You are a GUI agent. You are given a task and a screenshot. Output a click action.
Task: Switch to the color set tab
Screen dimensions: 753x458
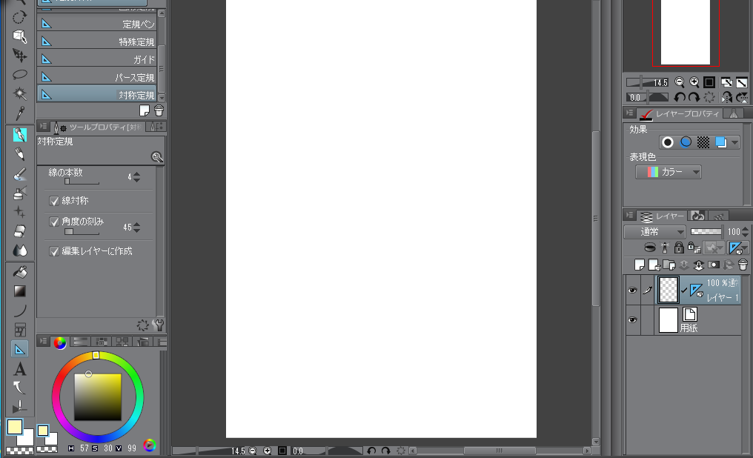[x=101, y=342]
